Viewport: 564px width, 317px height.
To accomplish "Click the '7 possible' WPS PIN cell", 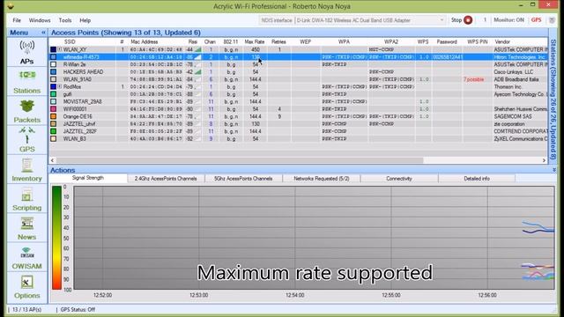I will pos(474,79).
